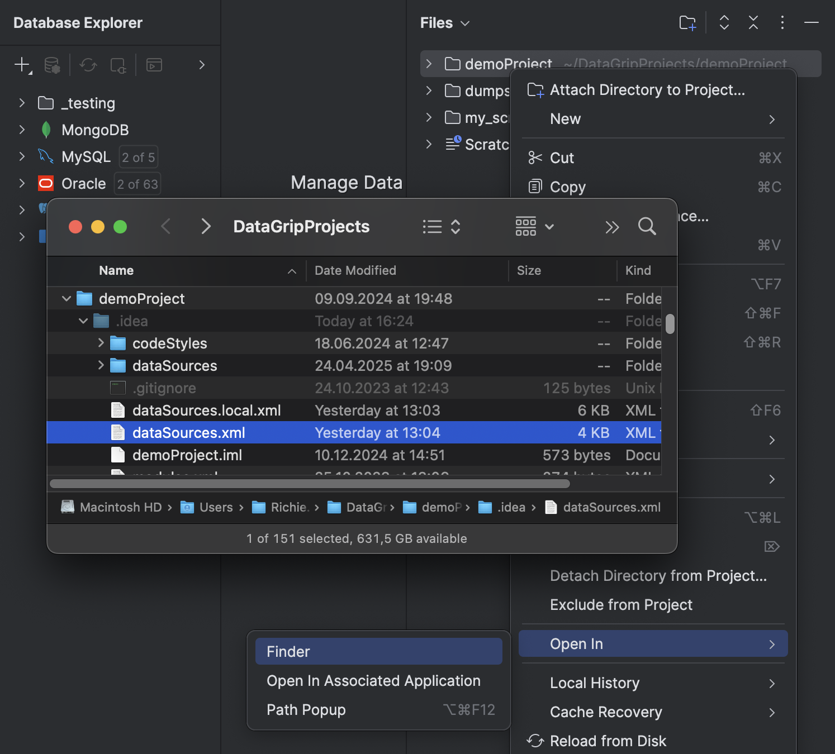This screenshot has width=835, height=754.
Task: Open the Files panel options menu
Action: click(782, 23)
